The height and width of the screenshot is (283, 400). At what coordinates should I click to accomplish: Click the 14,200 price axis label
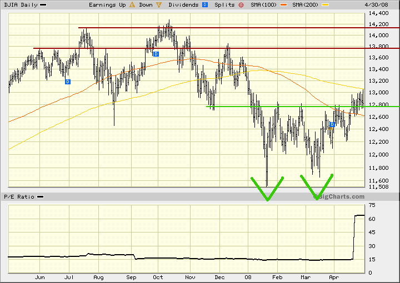pos(378,24)
